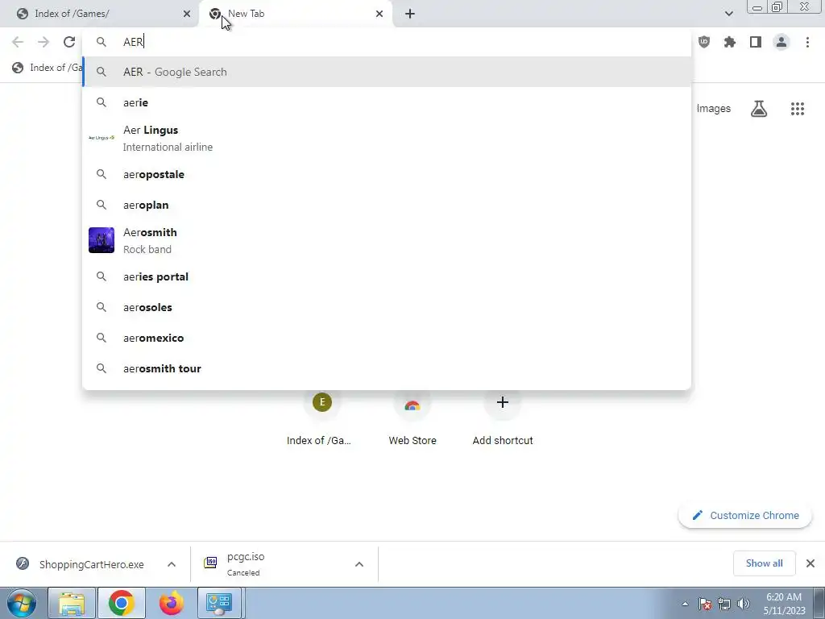Open the Extensions puzzle-piece menu

730,42
